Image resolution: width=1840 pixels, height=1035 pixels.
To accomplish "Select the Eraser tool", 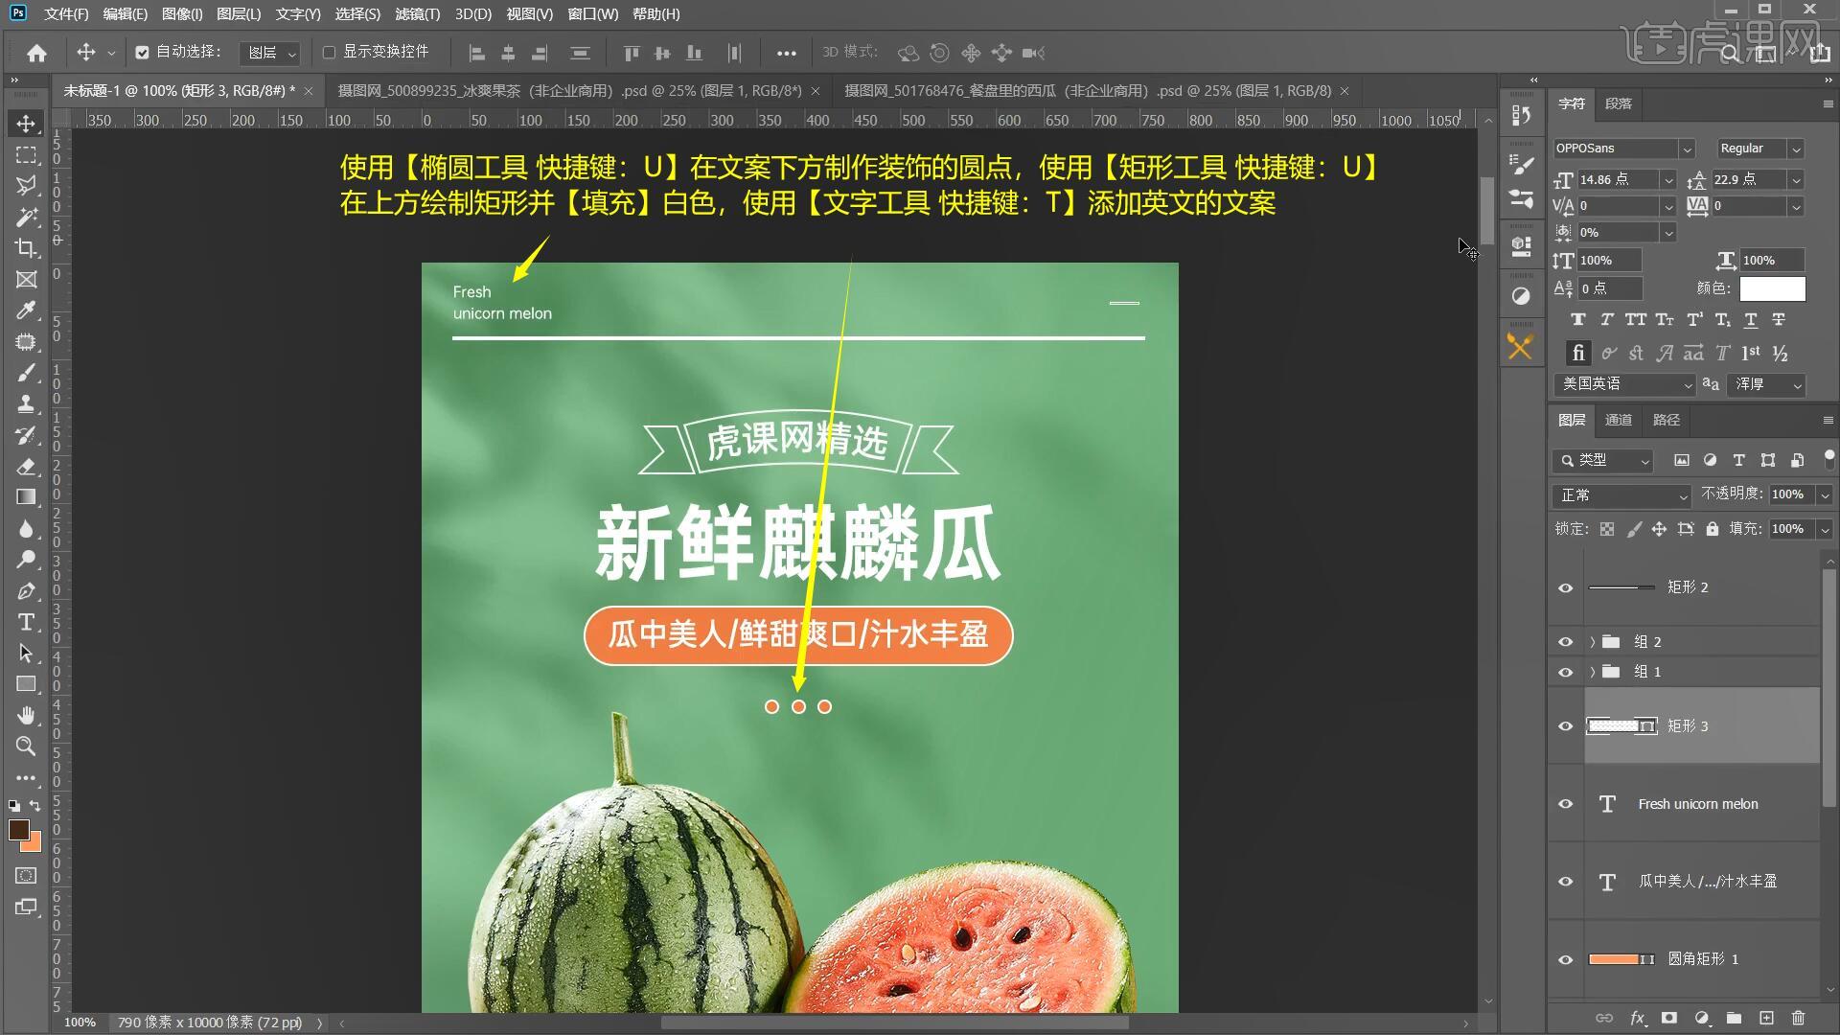I will coord(26,467).
